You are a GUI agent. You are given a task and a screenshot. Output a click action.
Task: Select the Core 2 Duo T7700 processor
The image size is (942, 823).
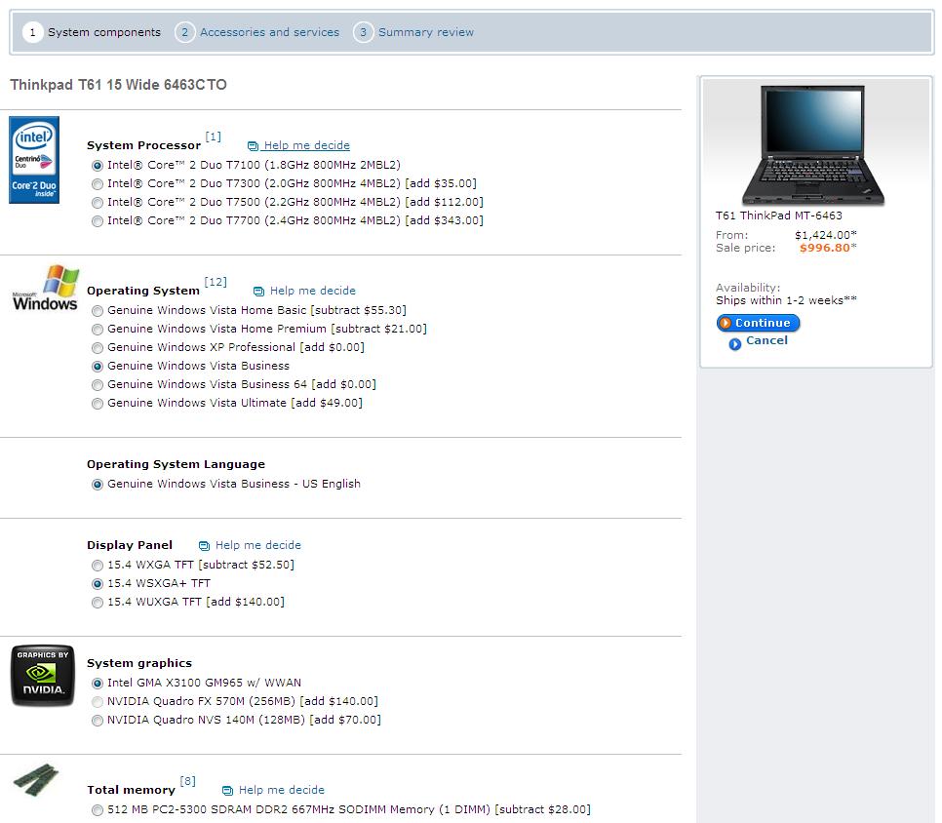click(x=98, y=221)
